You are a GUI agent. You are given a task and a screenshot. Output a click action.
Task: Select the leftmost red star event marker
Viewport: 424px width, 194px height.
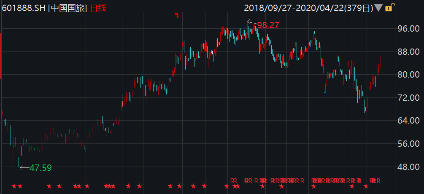click(14, 186)
